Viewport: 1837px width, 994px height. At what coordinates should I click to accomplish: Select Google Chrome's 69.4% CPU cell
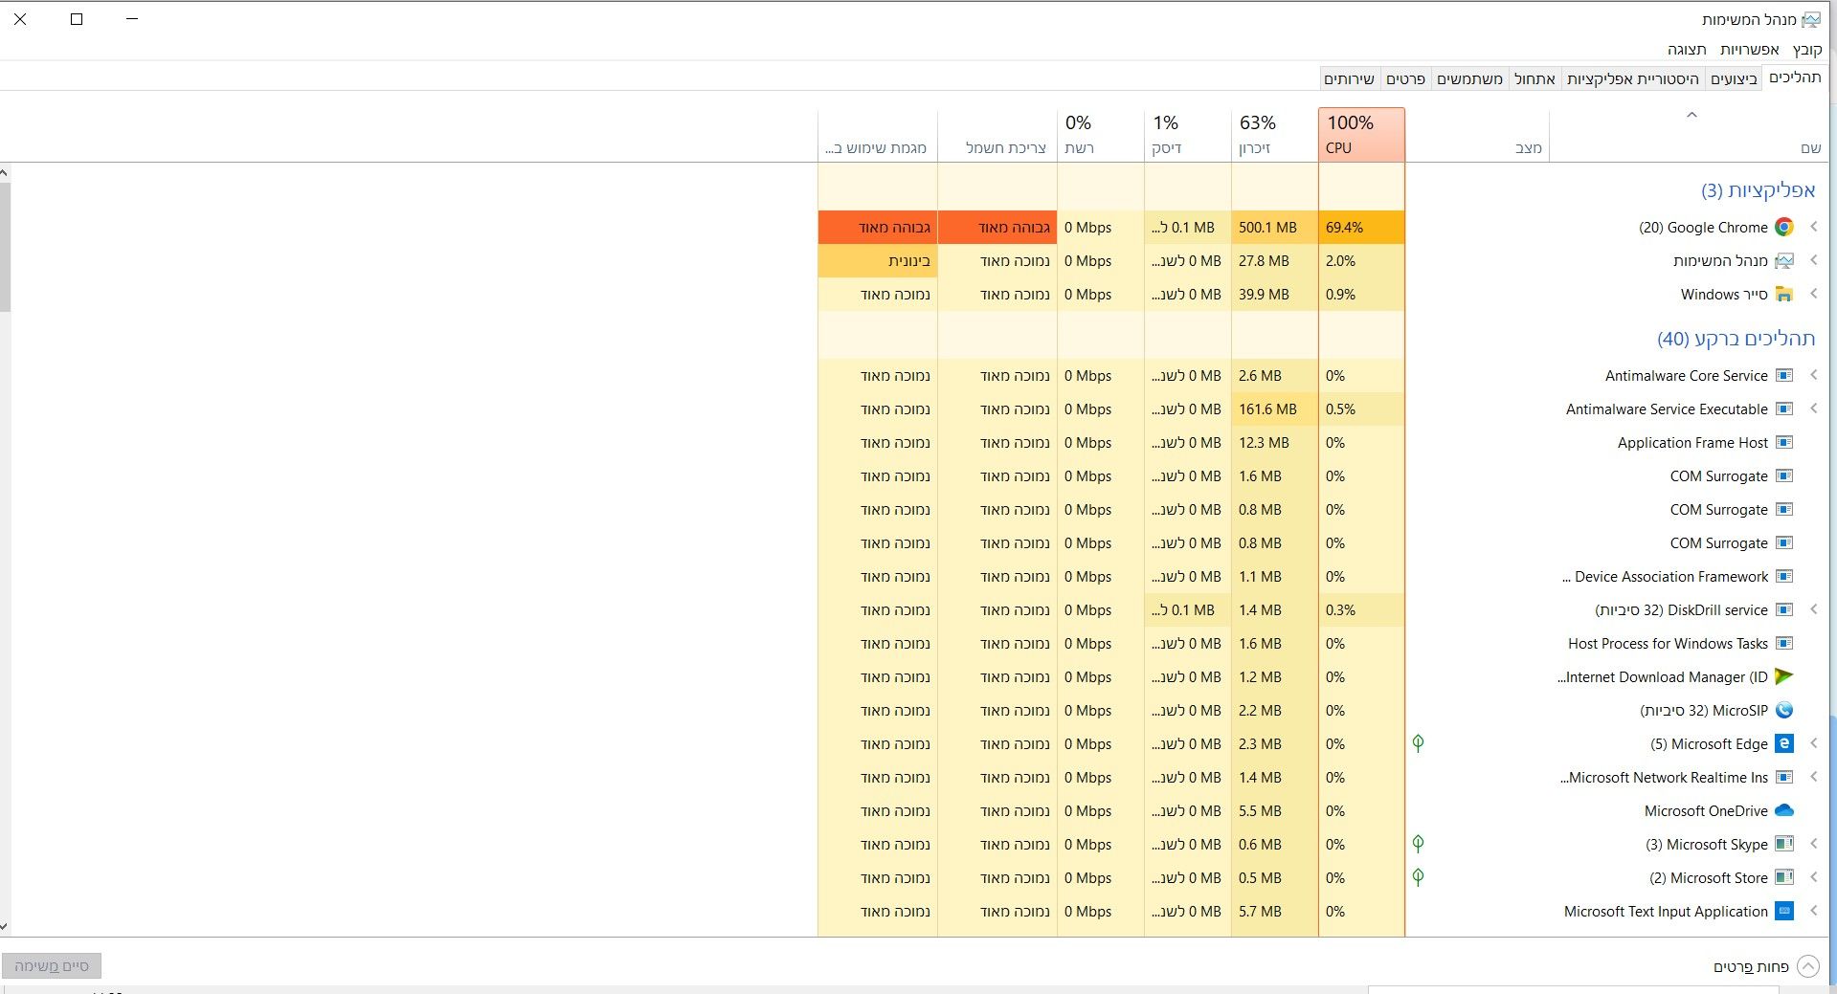click(1361, 227)
